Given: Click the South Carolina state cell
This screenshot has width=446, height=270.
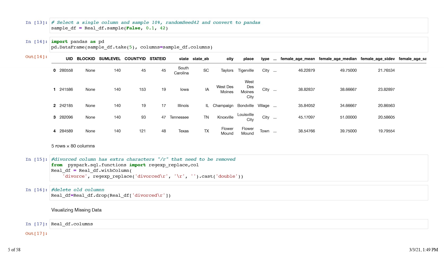Looking at the screenshot, I should coord(181,70).
